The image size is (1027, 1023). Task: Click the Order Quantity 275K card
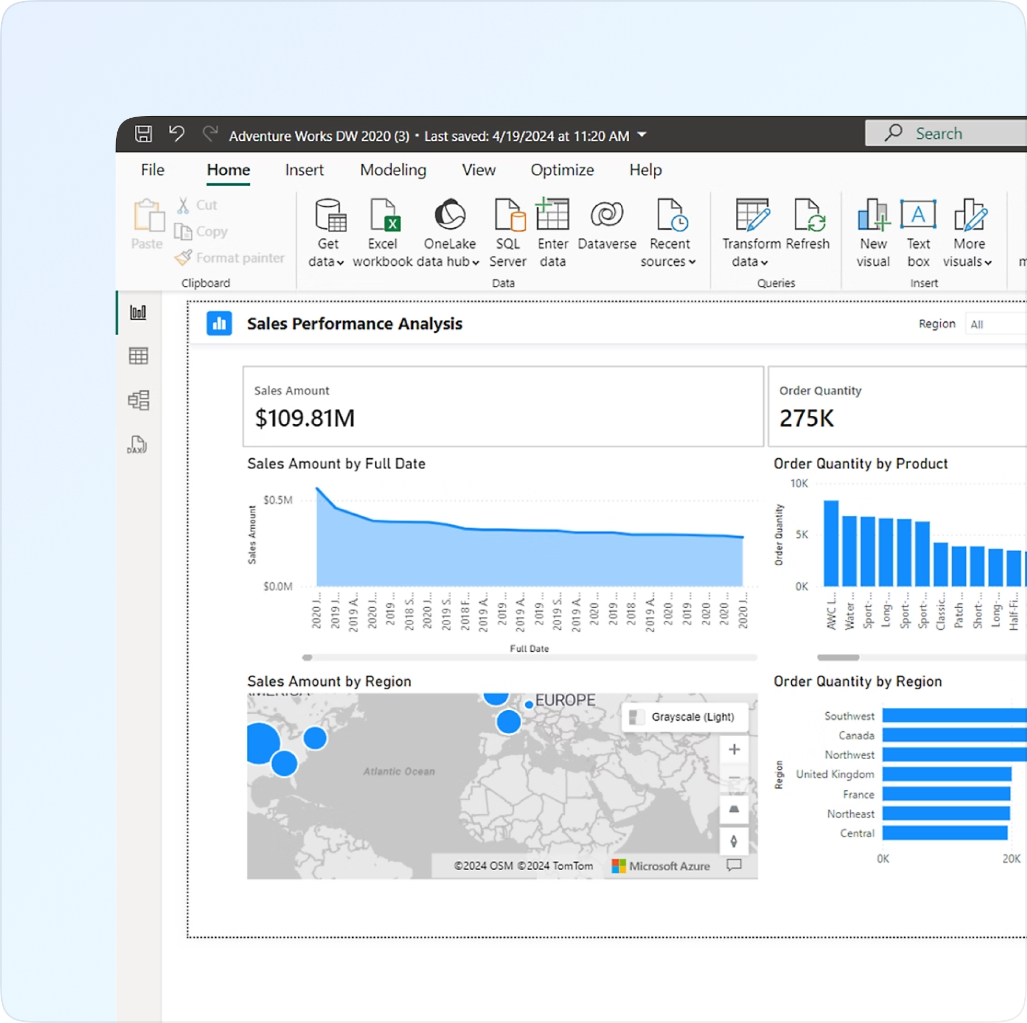point(897,406)
